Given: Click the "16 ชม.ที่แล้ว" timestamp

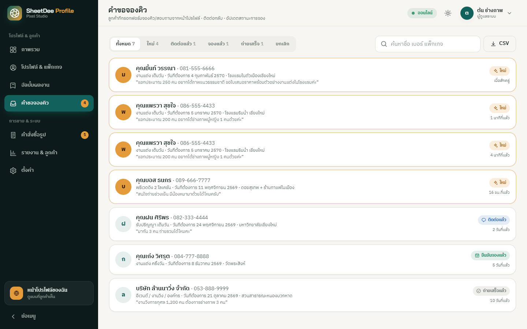Looking at the screenshot, I should [x=499, y=192].
